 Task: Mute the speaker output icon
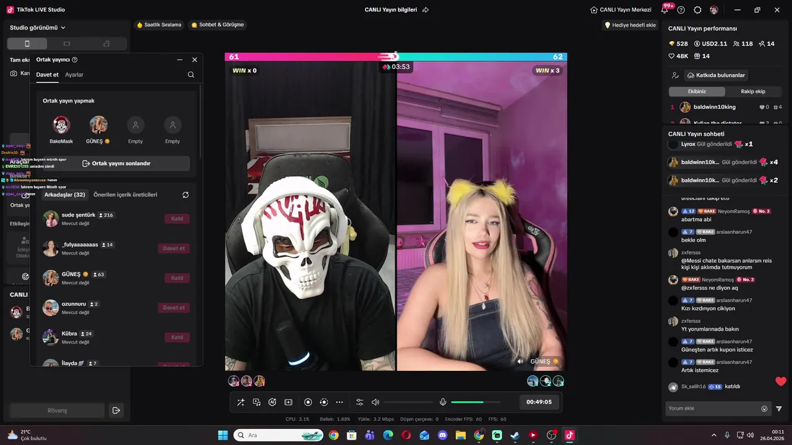[x=376, y=402]
